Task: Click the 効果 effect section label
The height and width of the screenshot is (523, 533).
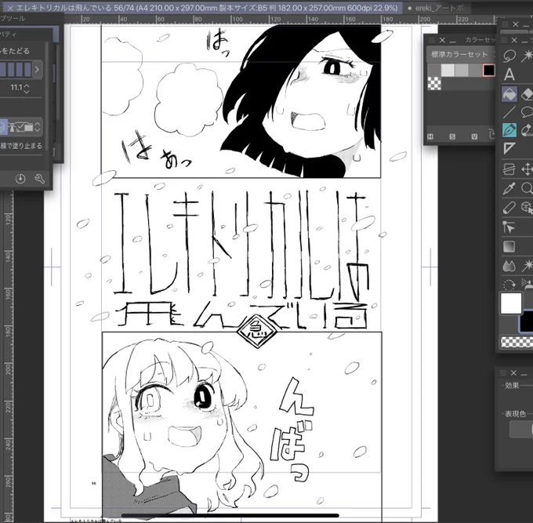Action: point(512,386)
